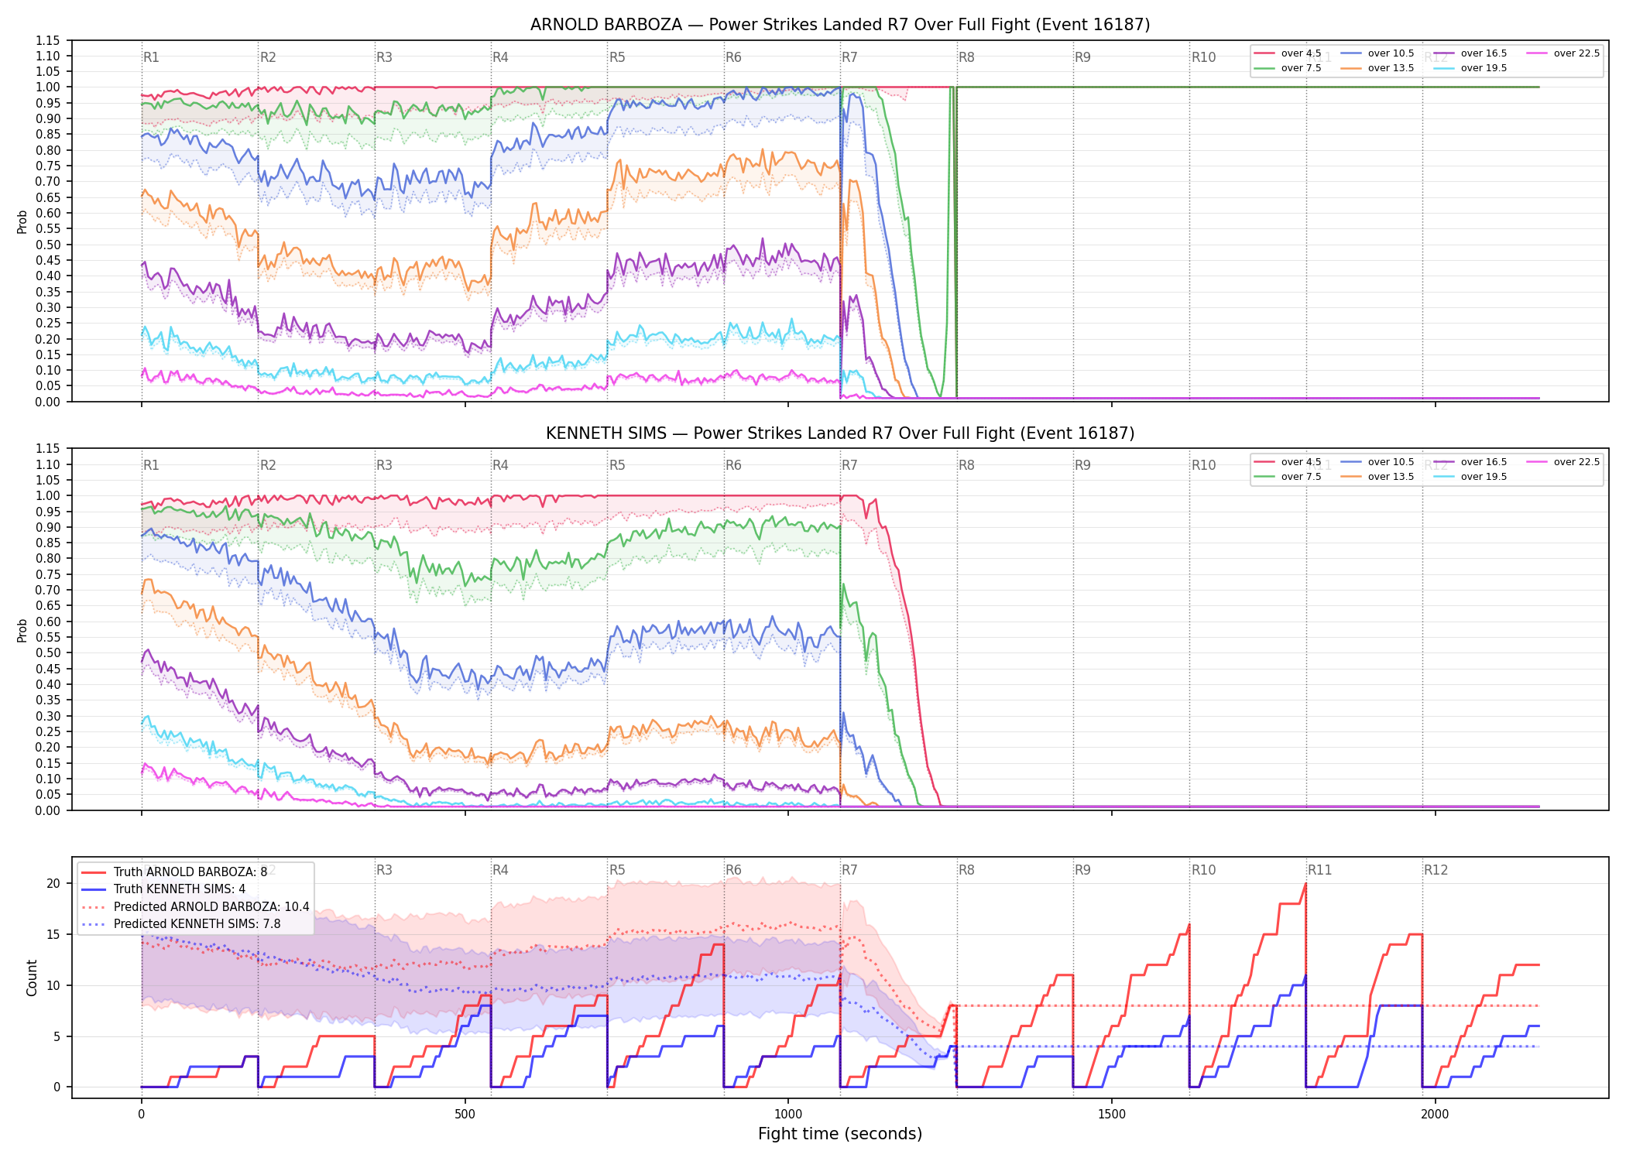This screenshot has height=1161, width=1626.
Task: Click the R4 round marker in Kenneth Sims chart
Action: pyautogui.click(x=500, y=465)
